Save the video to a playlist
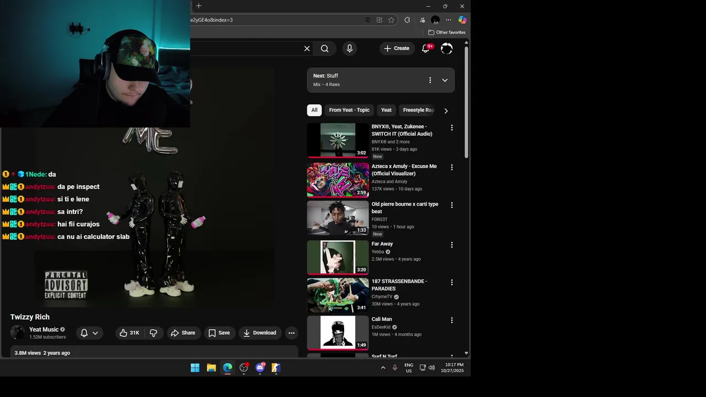This screenshot has width=706, height=397. (219, 333)
